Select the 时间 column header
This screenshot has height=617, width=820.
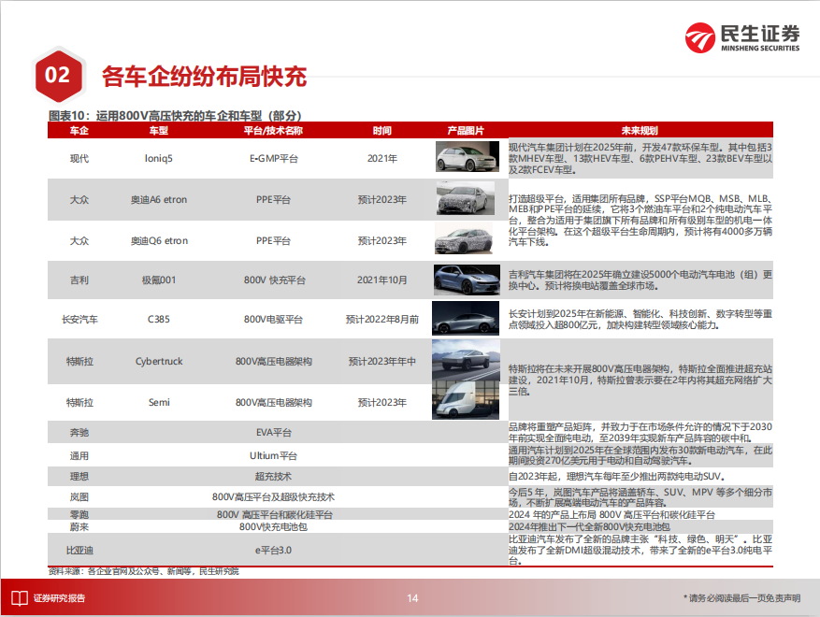pos(381,131)
